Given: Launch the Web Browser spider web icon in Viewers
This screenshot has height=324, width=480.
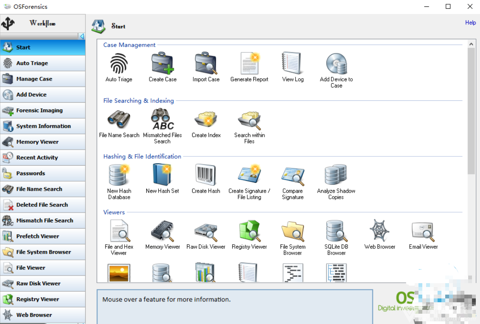Looking at the screenshot, I should click(x=380, y=231).
